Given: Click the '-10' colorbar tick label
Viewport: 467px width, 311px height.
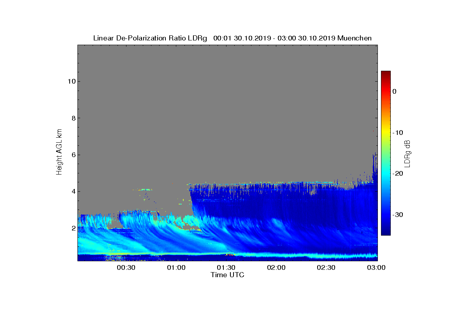Looking at the screenshot, I should pos(397,133).
